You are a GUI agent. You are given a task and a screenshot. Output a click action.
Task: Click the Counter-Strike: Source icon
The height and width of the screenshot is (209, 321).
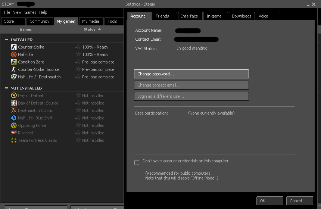click(x=14, y=69)
